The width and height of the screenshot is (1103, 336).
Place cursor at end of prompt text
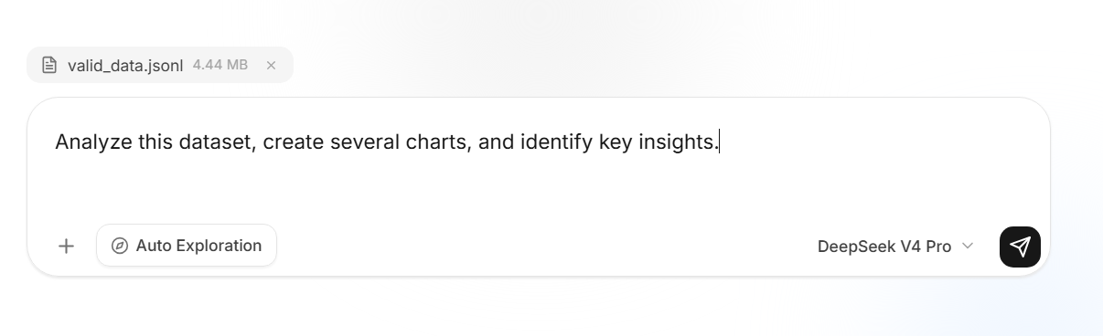pos(720,142)
